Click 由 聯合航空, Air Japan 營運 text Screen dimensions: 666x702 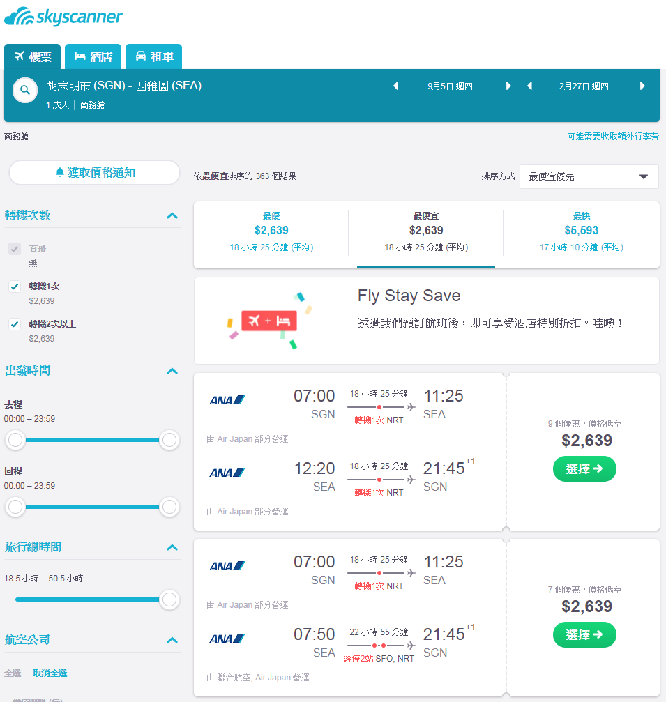[x=257, y=678]
